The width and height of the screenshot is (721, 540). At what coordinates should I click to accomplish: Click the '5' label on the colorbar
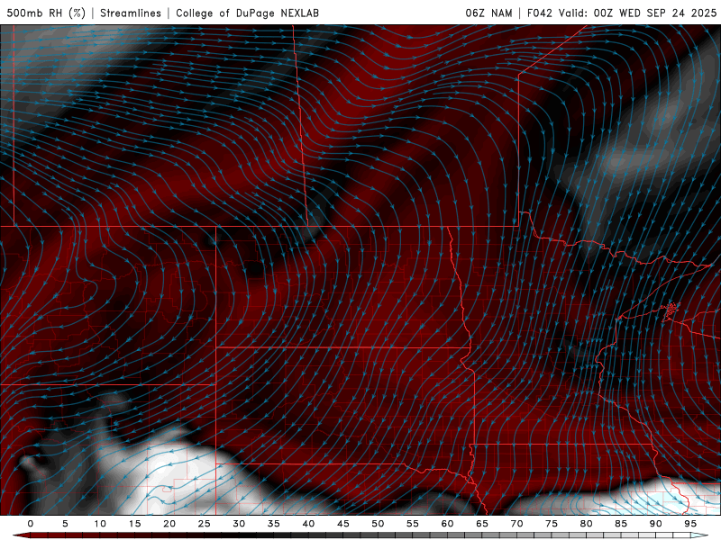[x=65, y=524]
